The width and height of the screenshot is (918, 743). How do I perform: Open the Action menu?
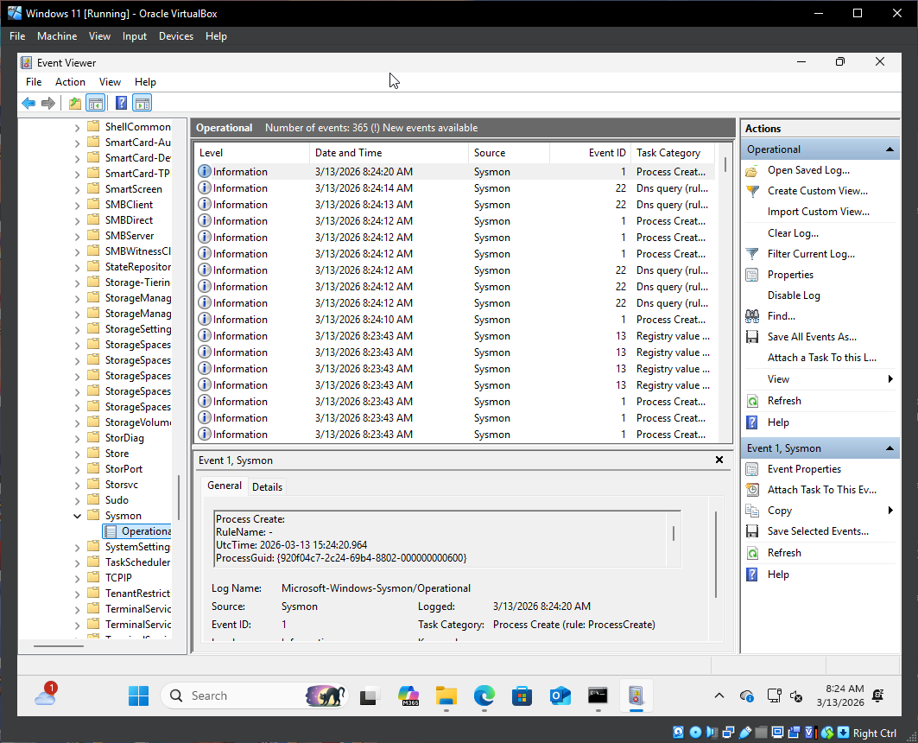pyautogui.click(x=70, y=81)
